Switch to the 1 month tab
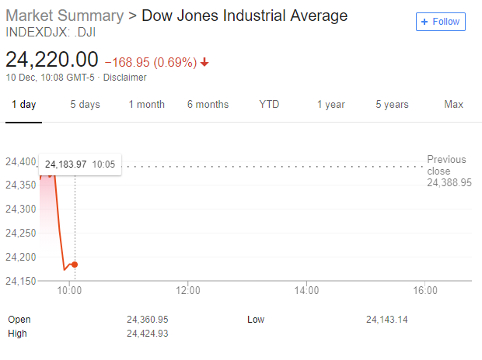Viewport: 482px width, 360px height. click(x=147, y=105)
